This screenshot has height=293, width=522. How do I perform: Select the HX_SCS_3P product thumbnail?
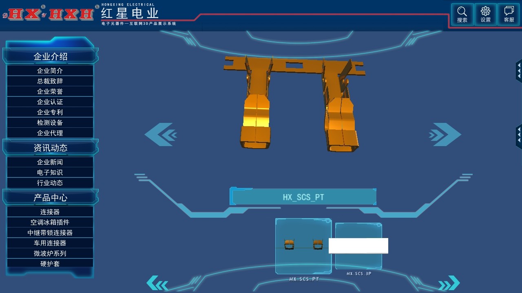pos(358,246)
